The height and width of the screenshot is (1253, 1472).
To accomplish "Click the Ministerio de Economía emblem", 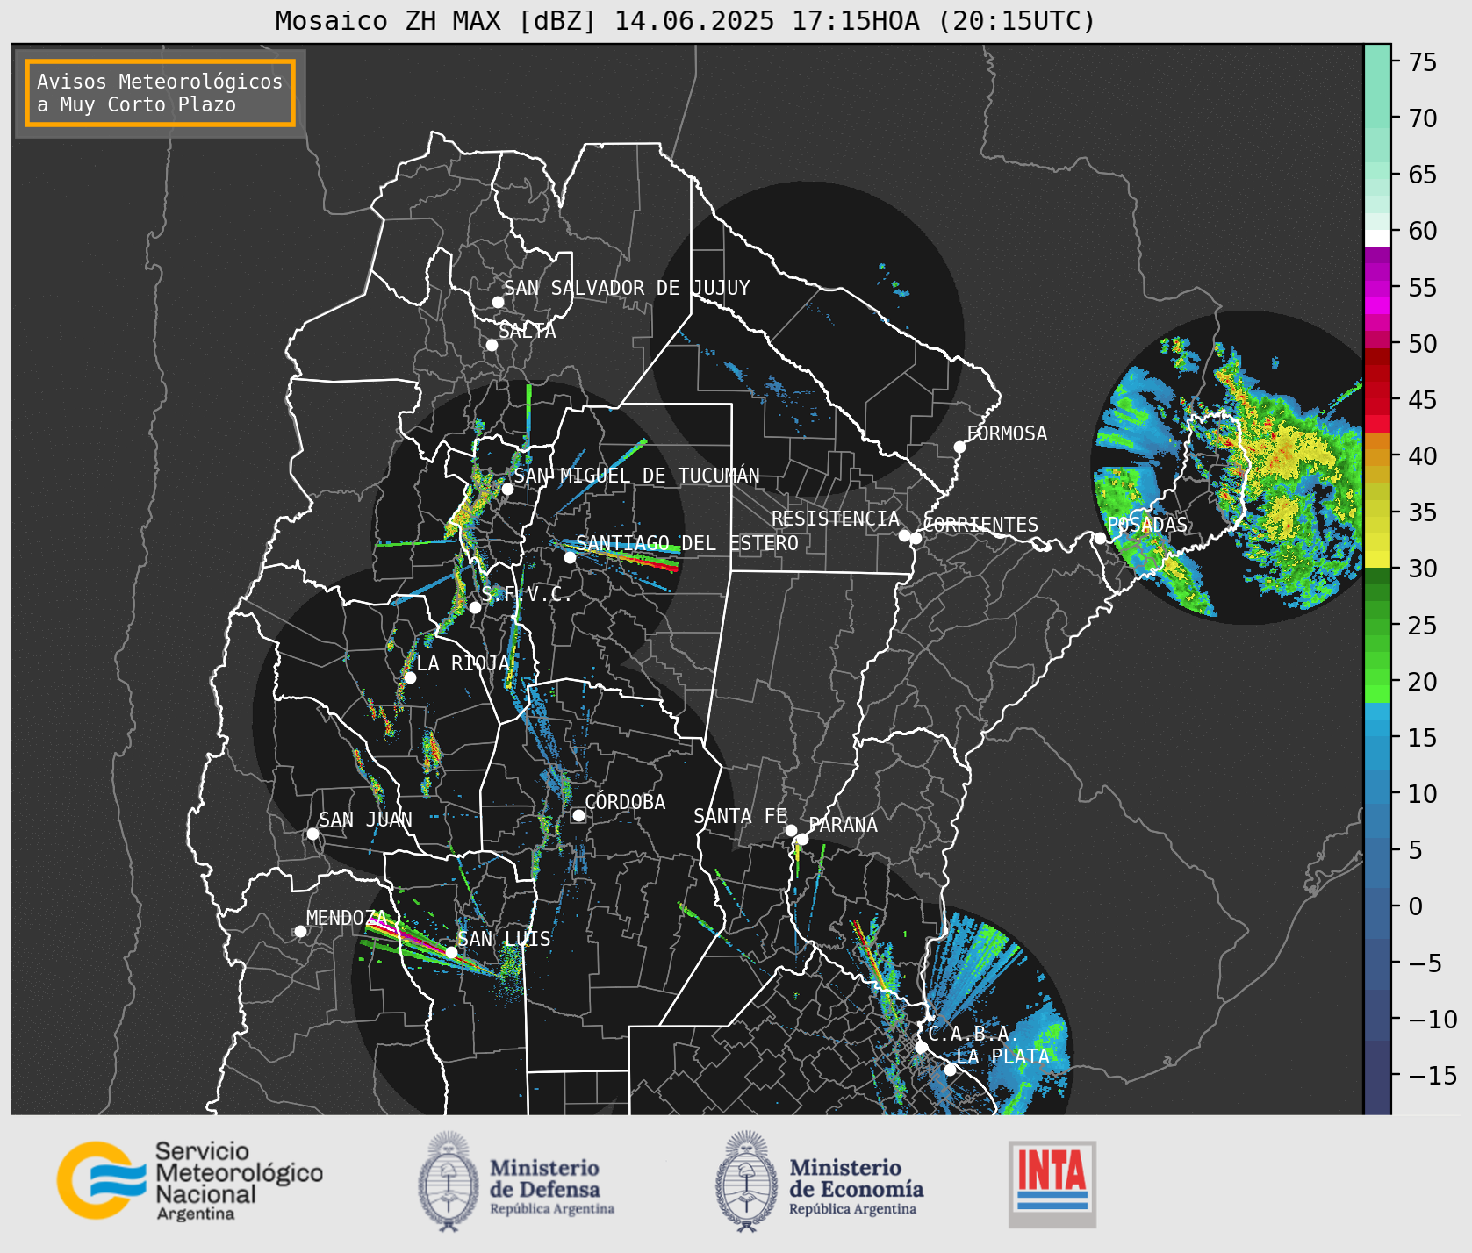I will [746, 1181].
